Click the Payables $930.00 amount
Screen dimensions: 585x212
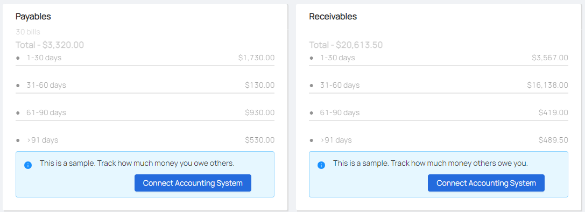click(259, 112)
